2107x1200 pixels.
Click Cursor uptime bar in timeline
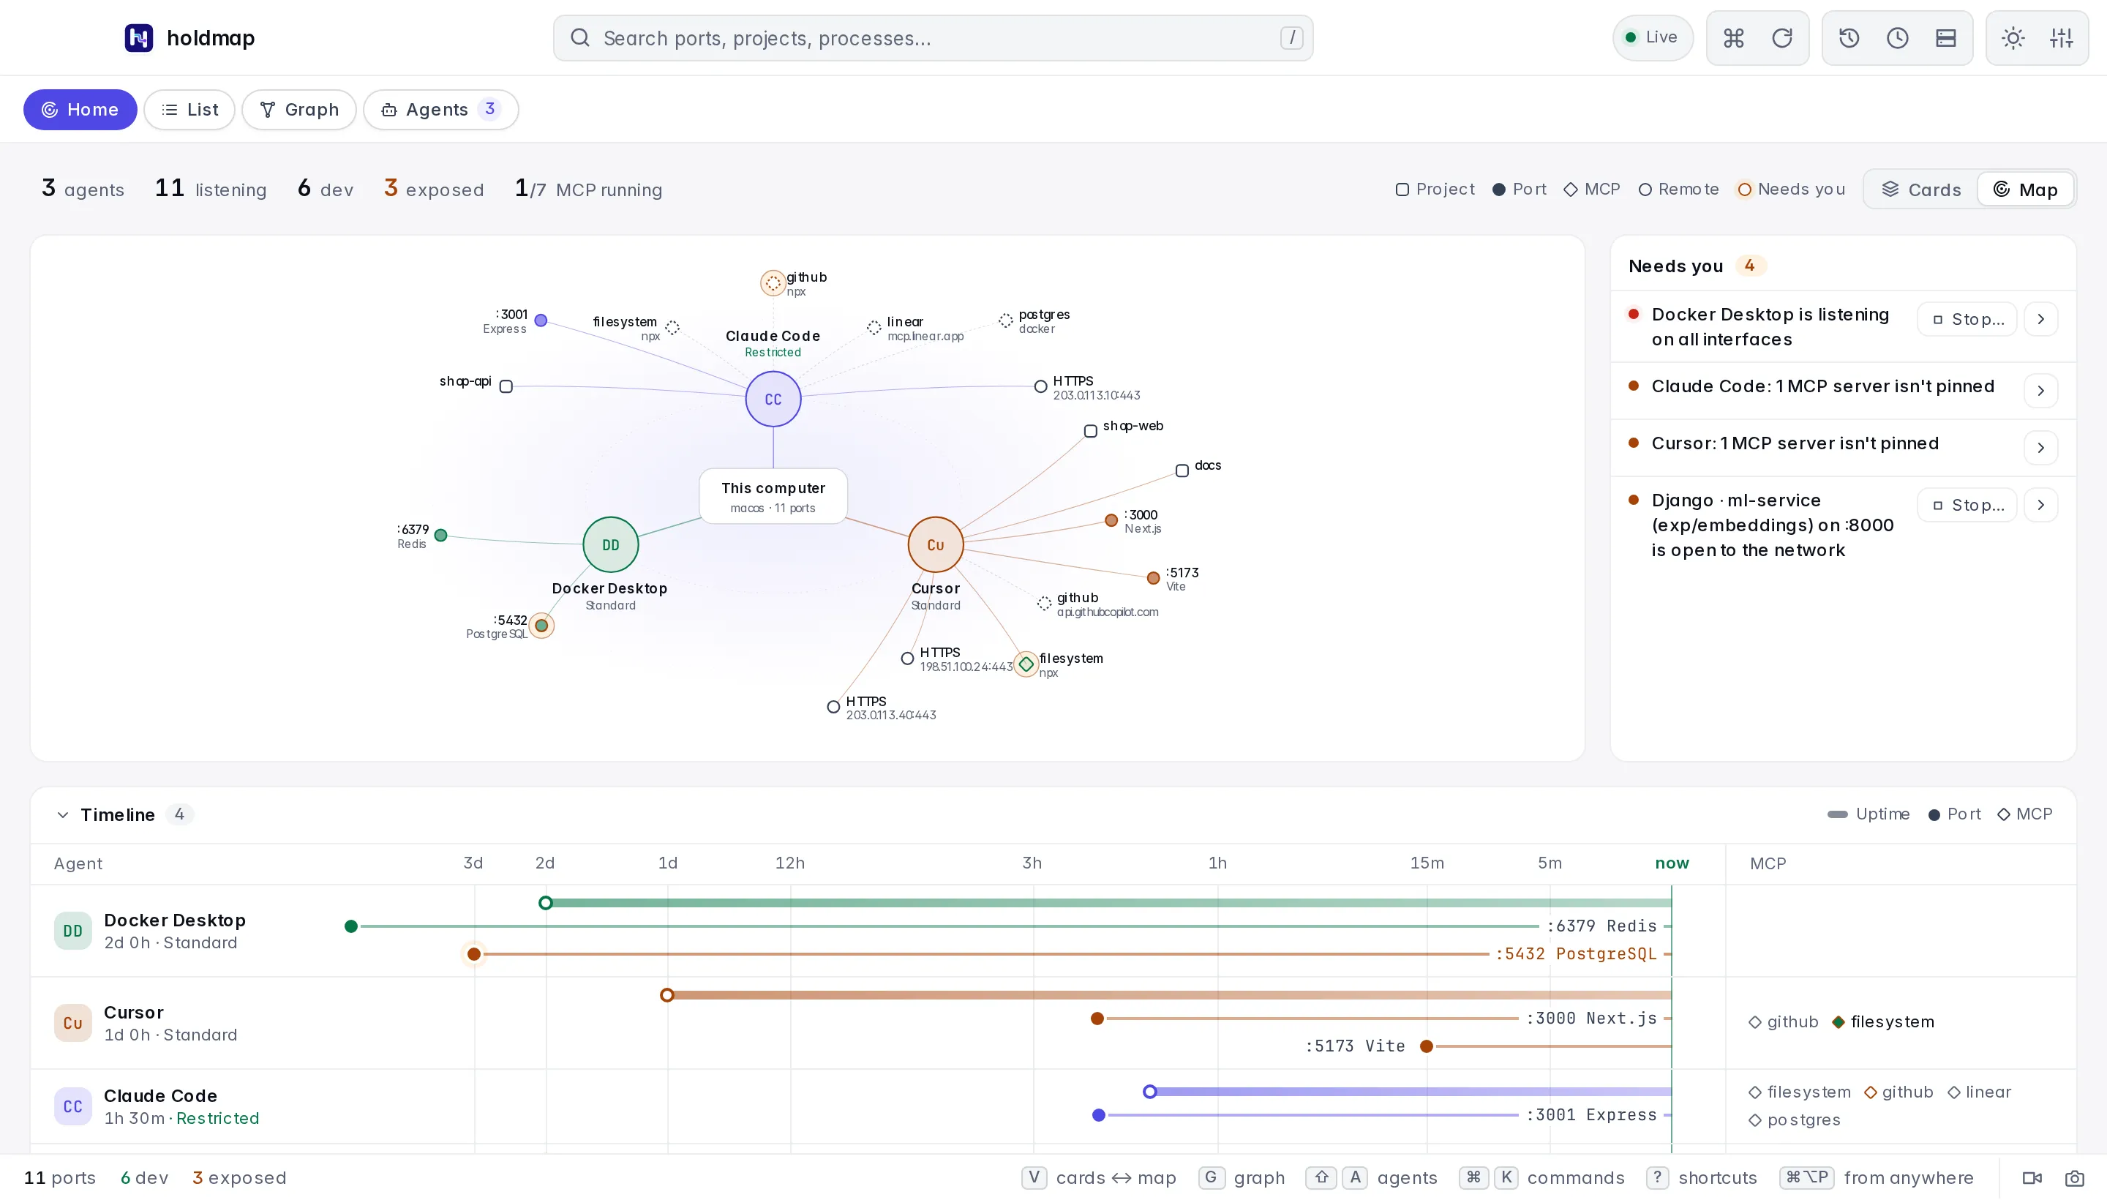[x=1169, y=996]
